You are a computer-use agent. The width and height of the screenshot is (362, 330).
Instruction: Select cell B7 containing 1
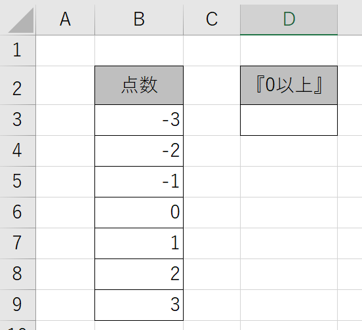click(139, 243)
